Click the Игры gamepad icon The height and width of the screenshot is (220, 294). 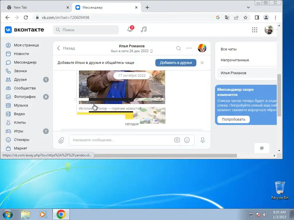pos(8,131)
